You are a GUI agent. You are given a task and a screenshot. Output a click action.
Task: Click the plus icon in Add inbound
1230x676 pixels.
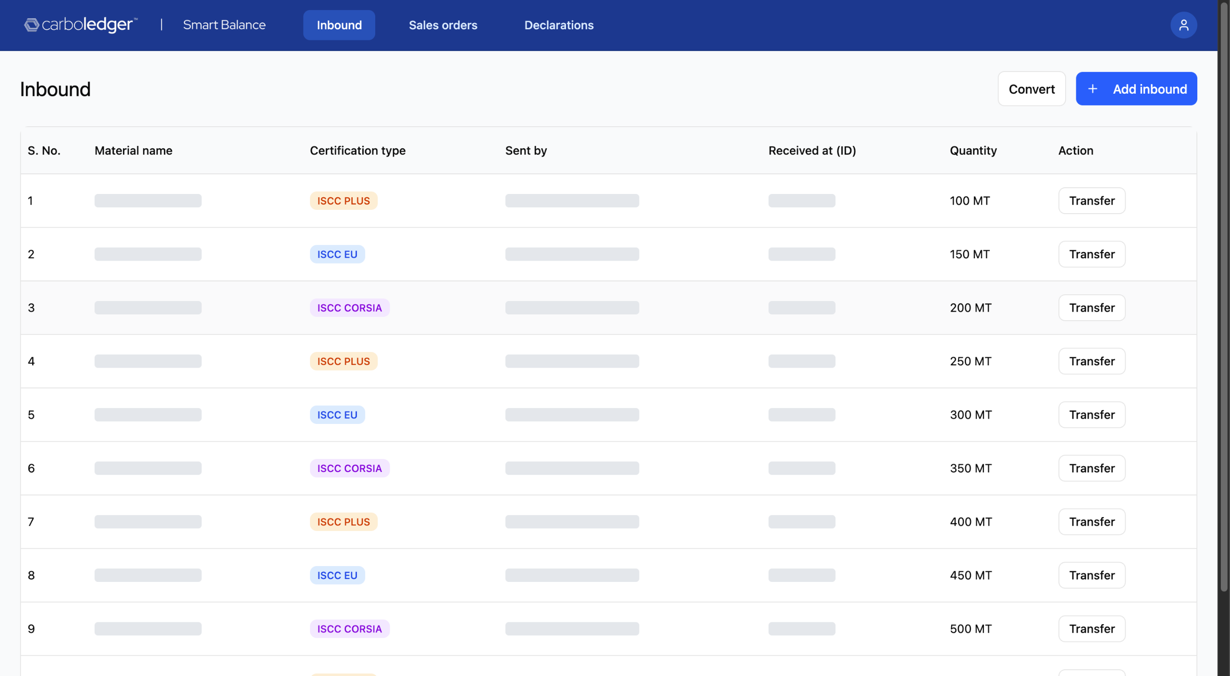pos(1093,89)
